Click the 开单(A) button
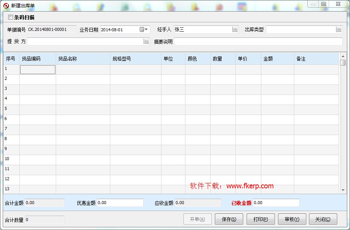This screenshot has height=230, width=350. [197, 219]
